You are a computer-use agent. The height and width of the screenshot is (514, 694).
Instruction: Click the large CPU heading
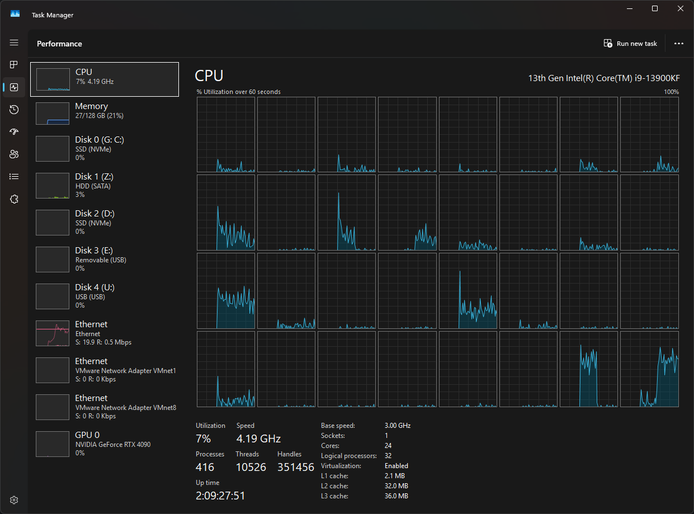(x=209, y=76)
